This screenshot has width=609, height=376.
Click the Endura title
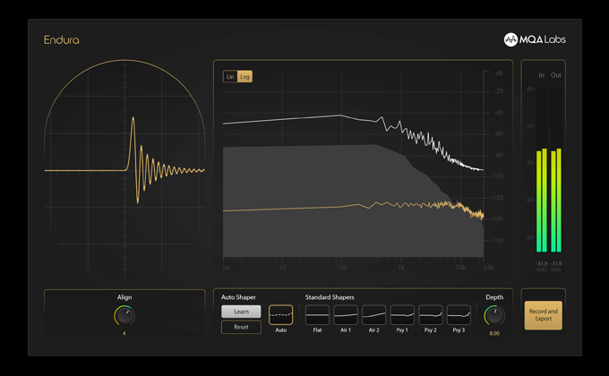(x=62, y=39)
